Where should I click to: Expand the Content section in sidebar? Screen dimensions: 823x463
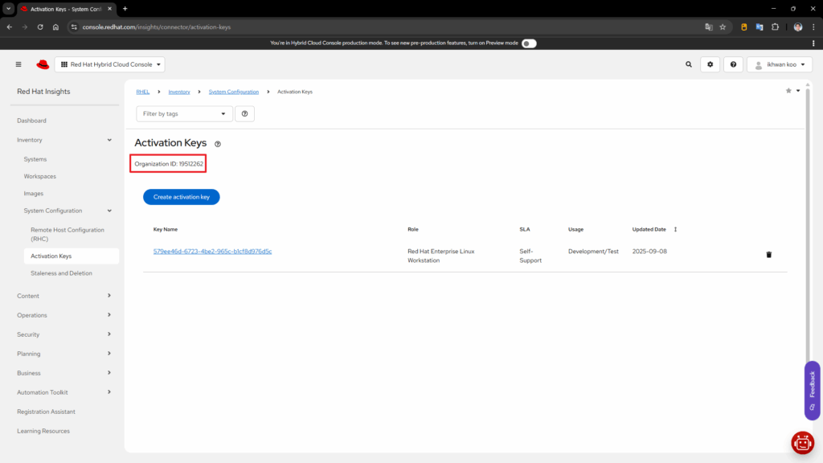[64, 296]
